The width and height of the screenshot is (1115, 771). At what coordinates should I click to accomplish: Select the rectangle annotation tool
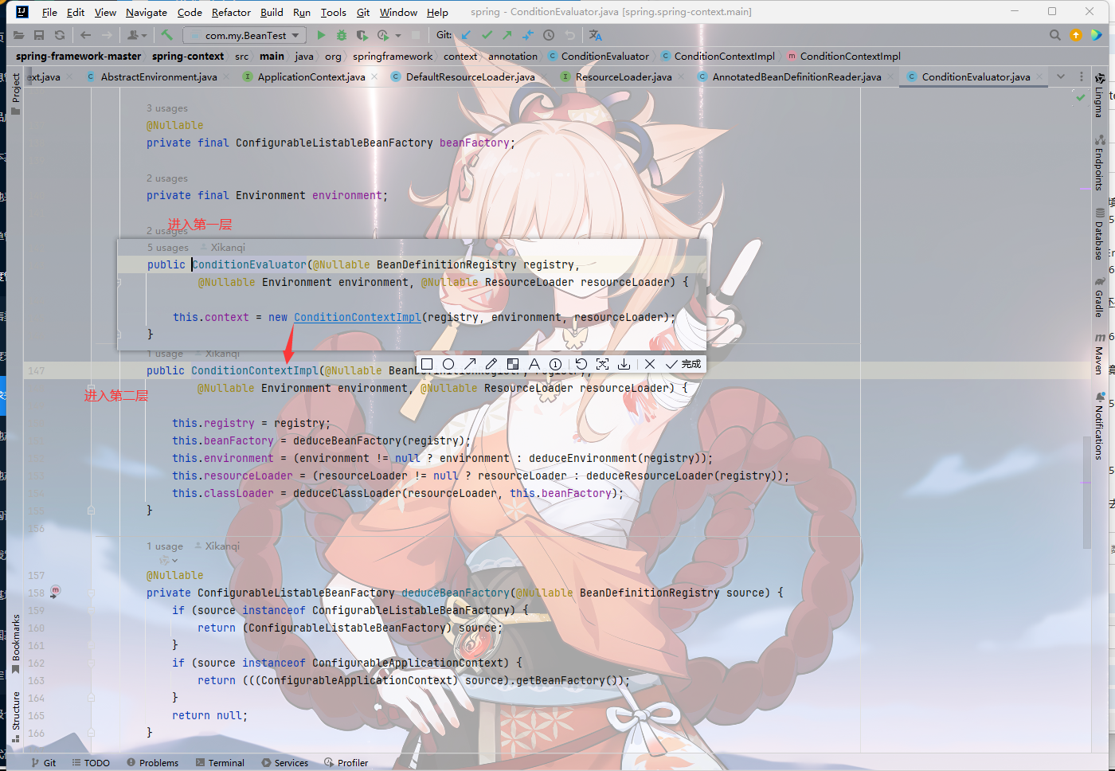[427, 364]
